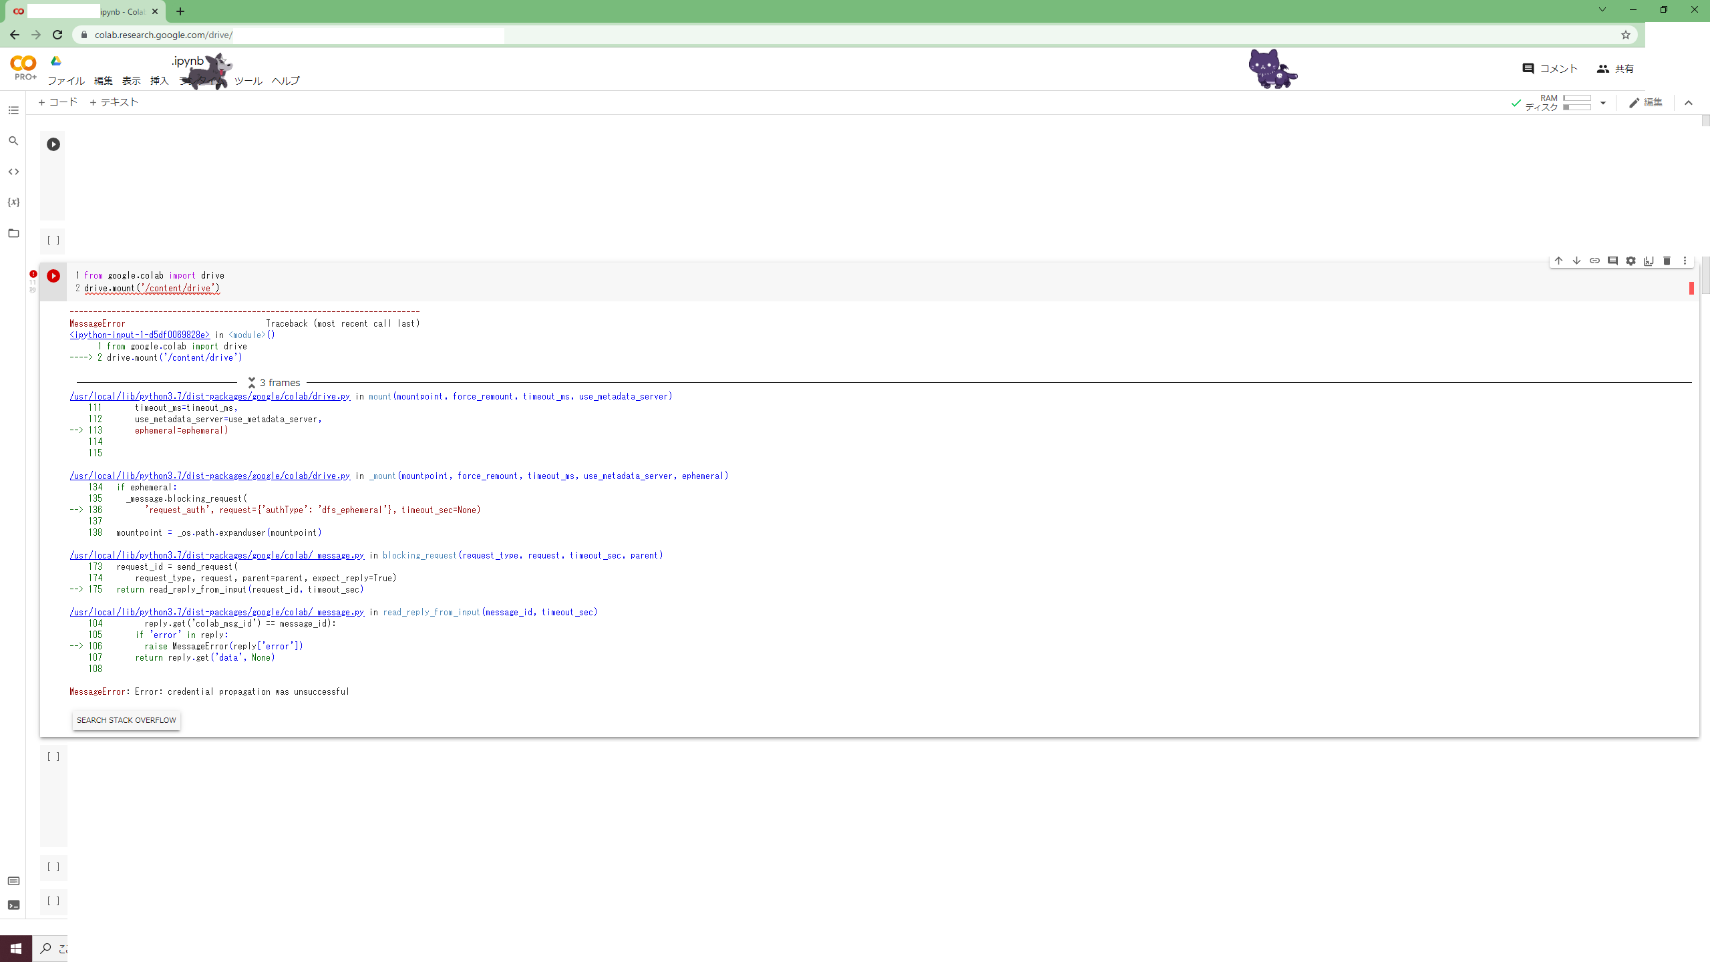The width and height of the screenshot is (1710, 962).
Task: Run the drive.mount cell
Action: click(53, 276)
